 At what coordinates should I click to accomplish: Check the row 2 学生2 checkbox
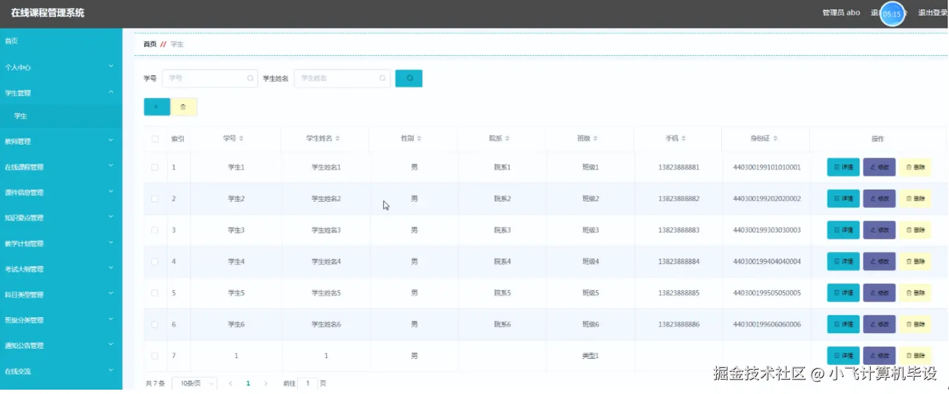155,199
